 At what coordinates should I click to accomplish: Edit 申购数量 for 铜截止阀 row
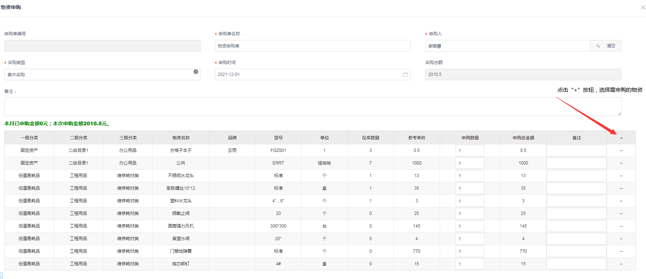tap(470, 213)
